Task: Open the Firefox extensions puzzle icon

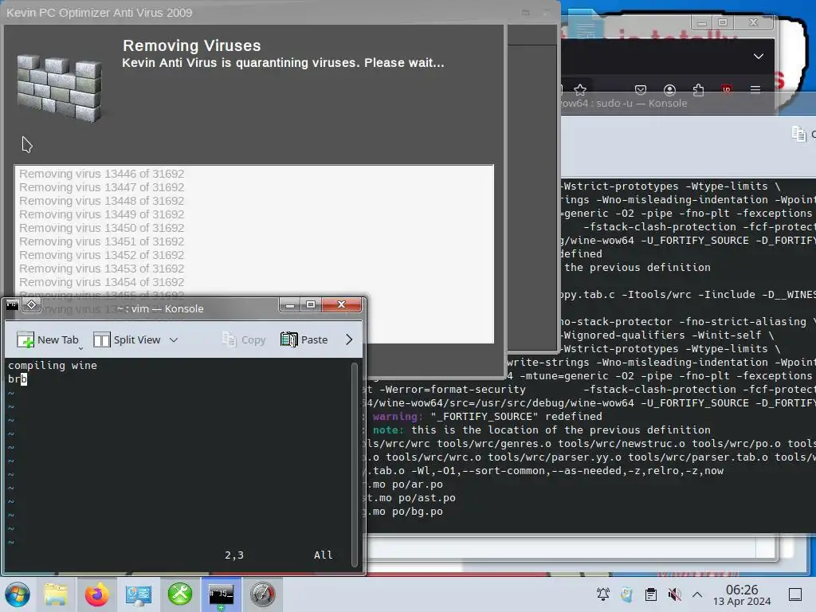Action: tap(698, 90)
